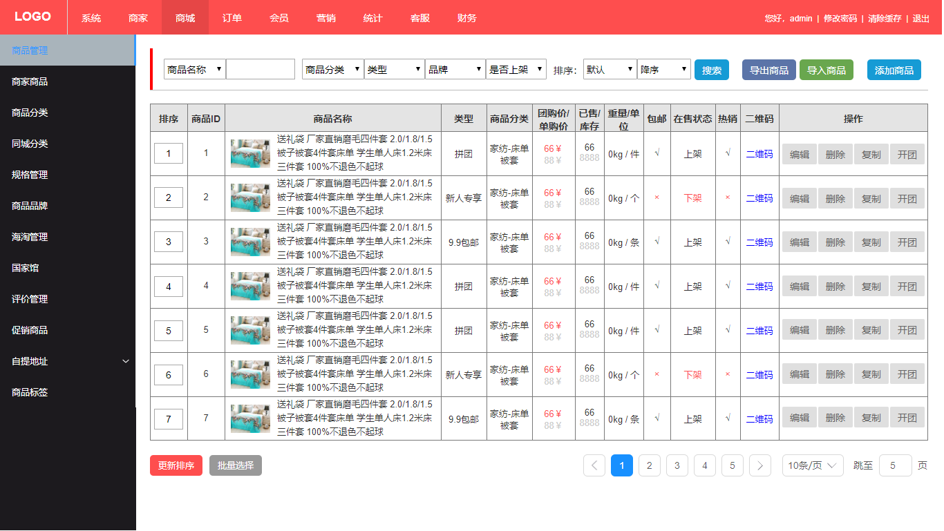944x531 pixels.
Task: Open 二维码 link for product 1
Action: click(x=759, y=154)
